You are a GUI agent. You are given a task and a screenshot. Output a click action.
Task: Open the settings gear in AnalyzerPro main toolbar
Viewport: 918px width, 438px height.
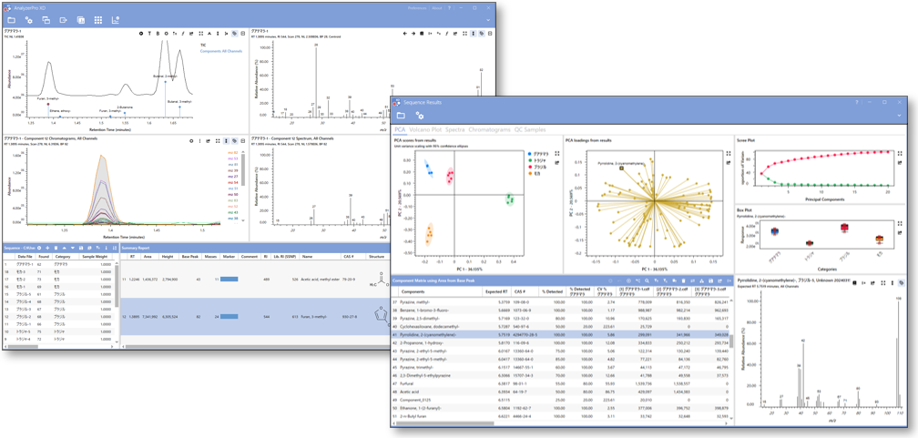pyautogui.click(x=29, y=19)
